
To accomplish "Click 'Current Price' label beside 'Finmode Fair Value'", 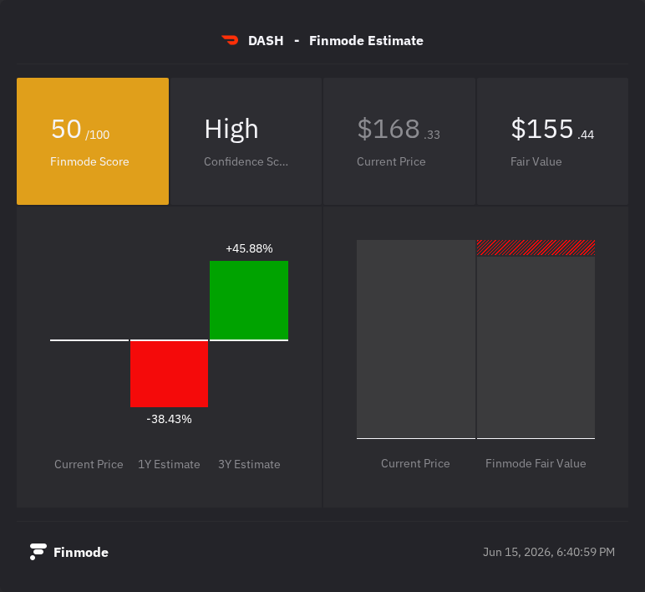I will click(x=415, y=463).
